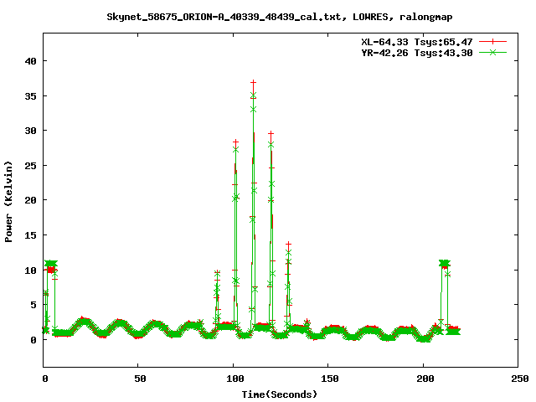This screenshot has width=536, height=402.
Task: Click y-axis tick label 20
Action: (x=30, y=200)
